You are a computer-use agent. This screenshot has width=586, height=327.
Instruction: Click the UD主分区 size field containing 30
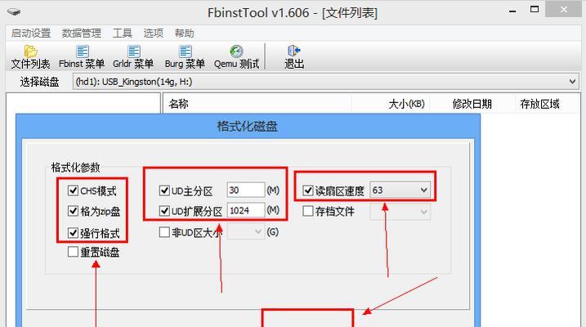pyautogui.click(x=245, y=190)
